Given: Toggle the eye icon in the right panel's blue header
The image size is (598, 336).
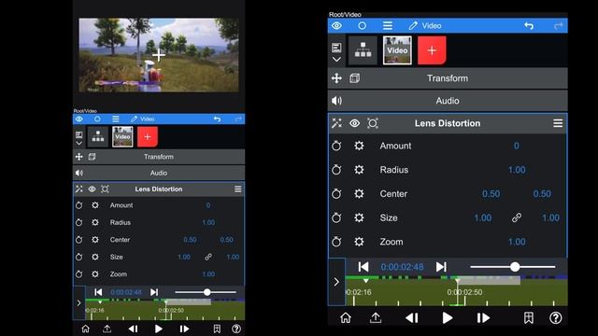Looking at the screenshot, I should coord(336,25).
